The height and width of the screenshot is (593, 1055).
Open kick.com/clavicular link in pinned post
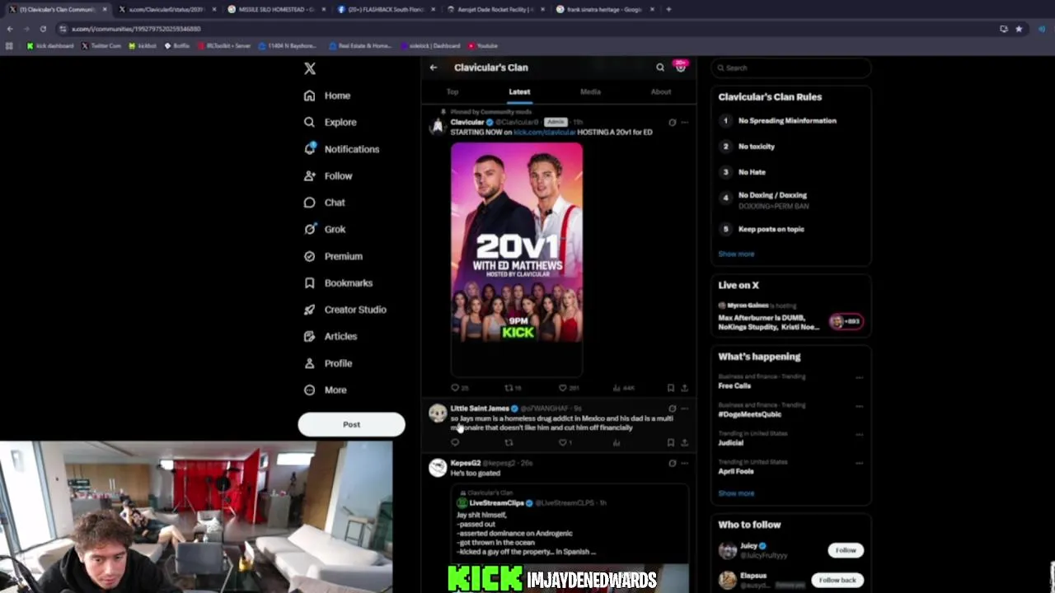544,132
